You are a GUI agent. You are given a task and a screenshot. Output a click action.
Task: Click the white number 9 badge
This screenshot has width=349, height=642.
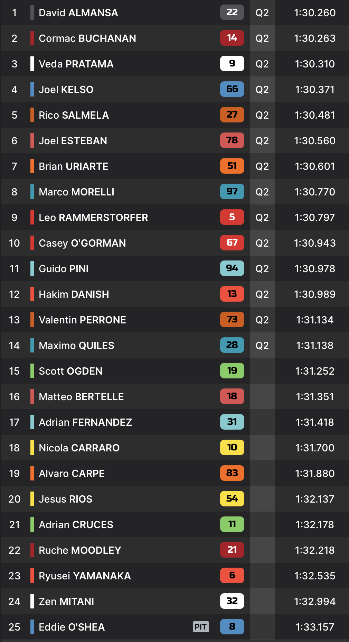click(232, 64)
